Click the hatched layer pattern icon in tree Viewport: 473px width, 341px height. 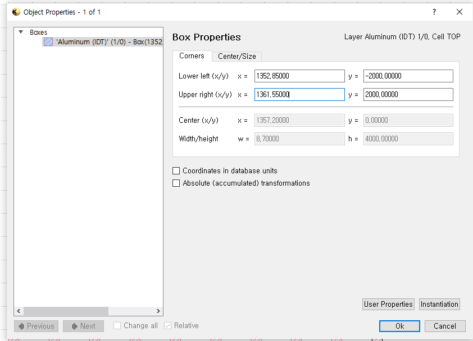coord(48,42)
